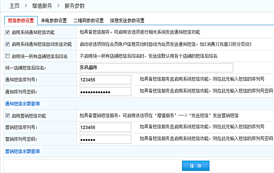Toggle the 启用系统通知短信自动发送功能 checkbox

click(x=7, y=44)
